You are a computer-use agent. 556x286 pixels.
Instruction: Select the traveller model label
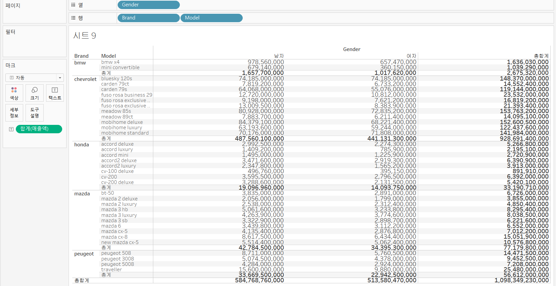click(x=112, y=270)
